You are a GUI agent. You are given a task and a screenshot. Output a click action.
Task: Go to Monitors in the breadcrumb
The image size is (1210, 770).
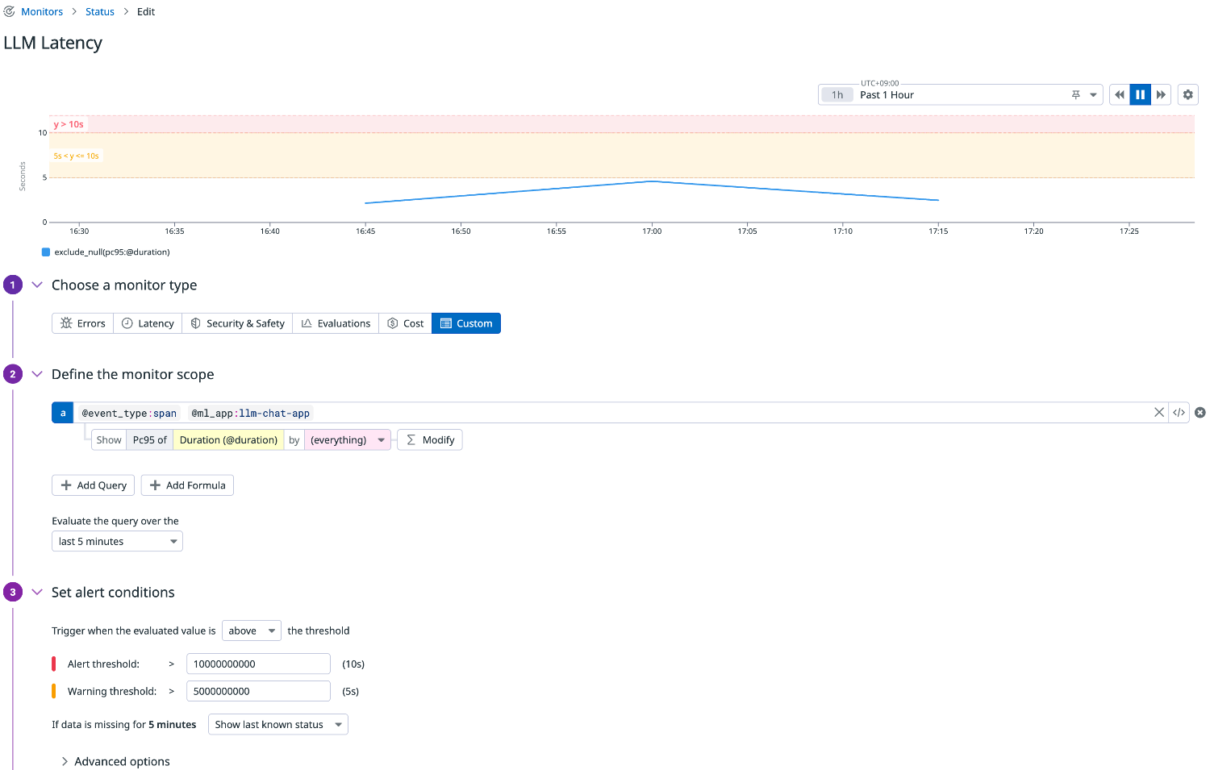tap(42, 12)
